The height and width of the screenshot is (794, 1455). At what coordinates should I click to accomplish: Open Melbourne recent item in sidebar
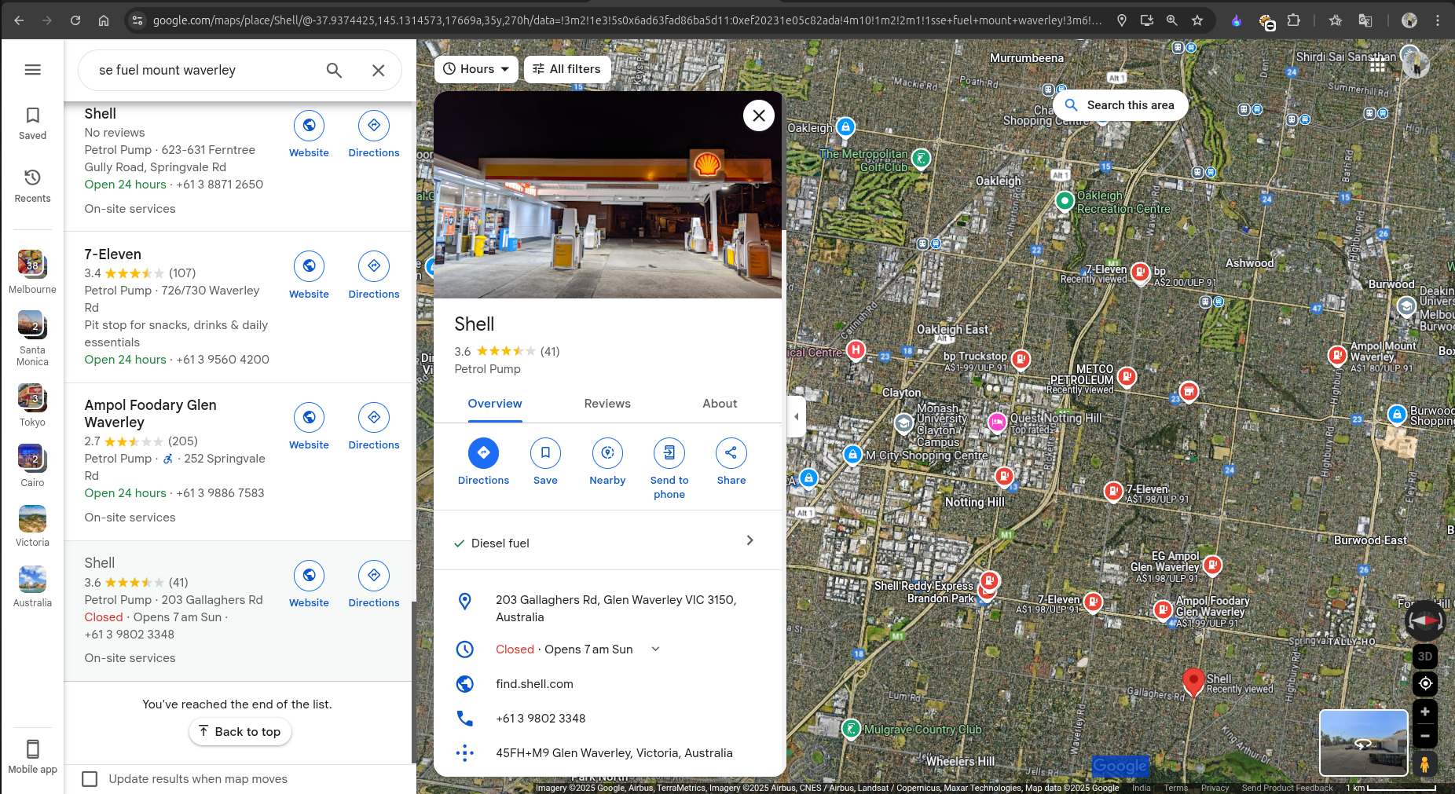tap(32, 272)
